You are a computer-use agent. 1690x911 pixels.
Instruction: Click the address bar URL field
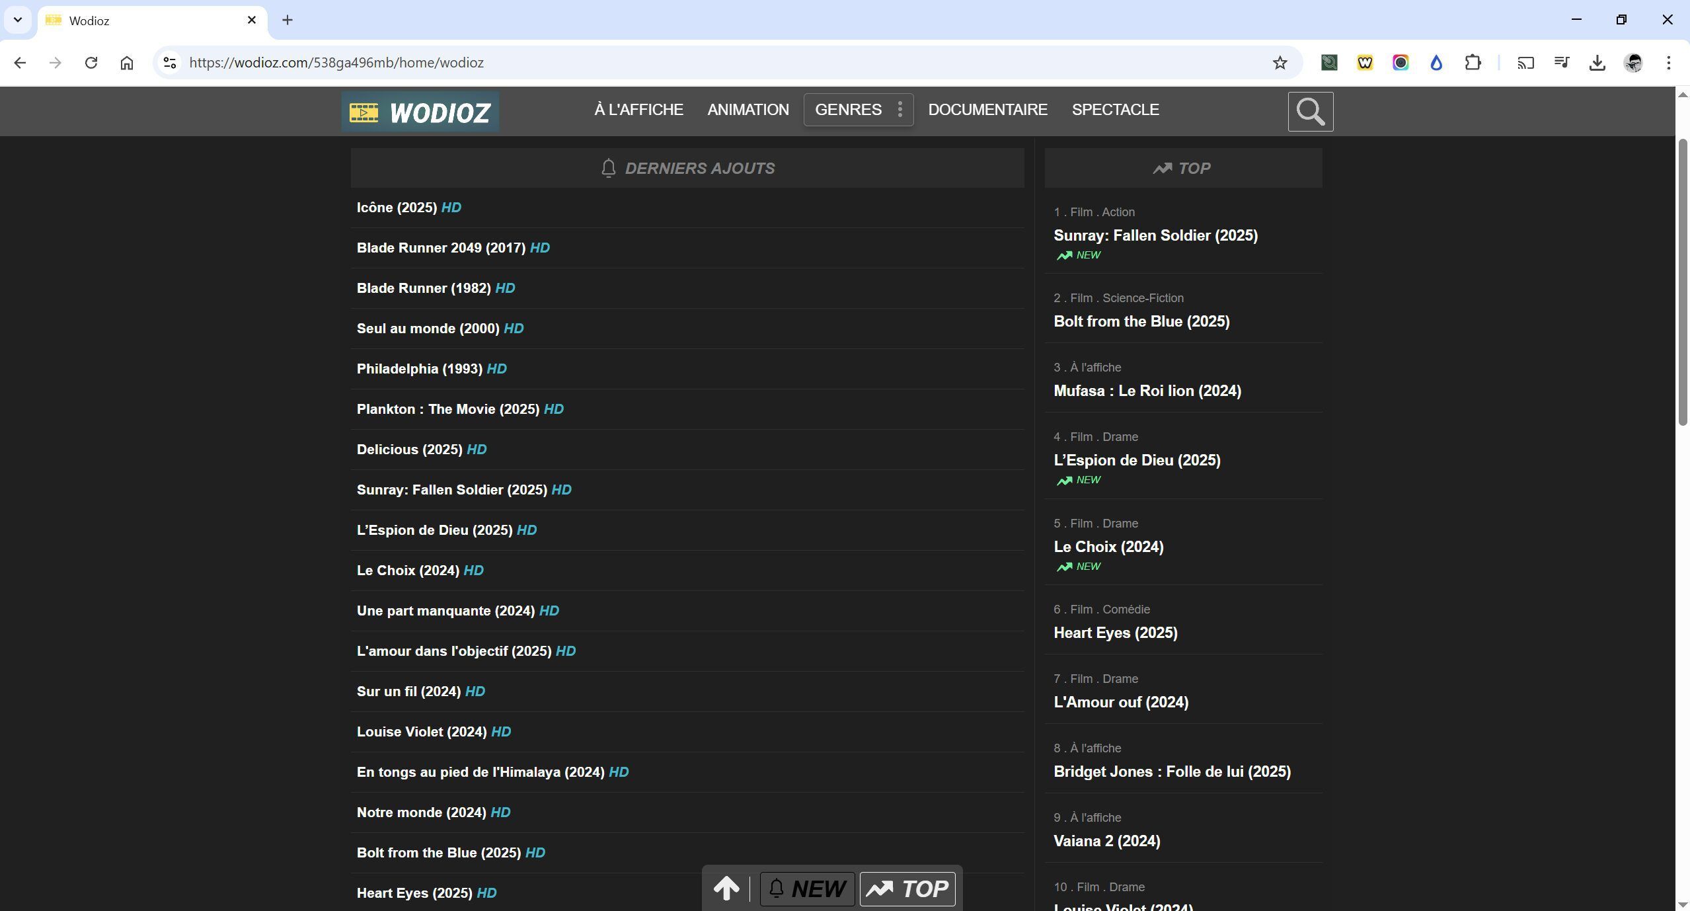pos(661,63)
